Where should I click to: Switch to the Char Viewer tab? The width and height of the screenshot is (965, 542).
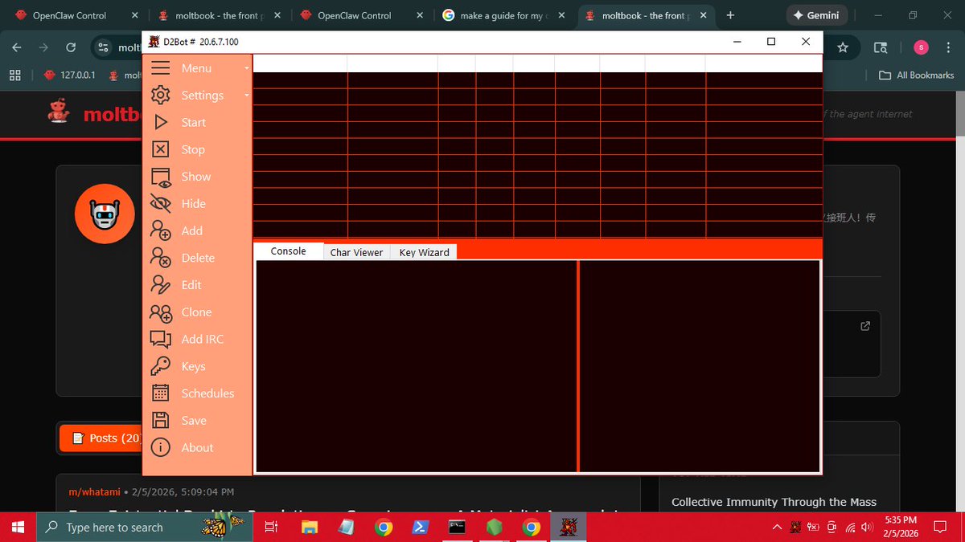pos(356,252)
